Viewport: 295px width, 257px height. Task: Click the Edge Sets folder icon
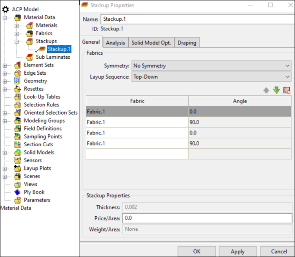pos(18,73)
